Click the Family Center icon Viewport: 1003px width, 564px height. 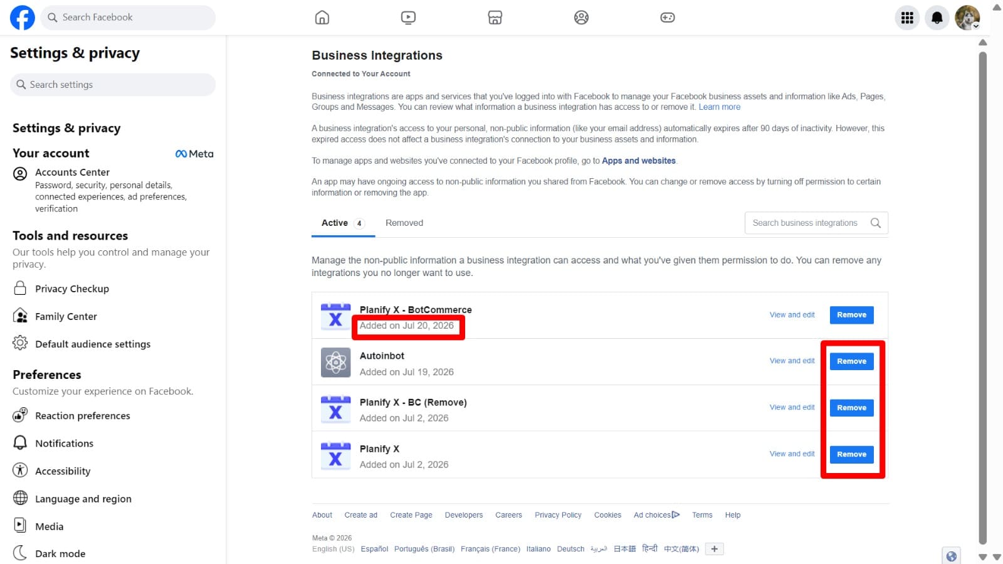[20, 316]
